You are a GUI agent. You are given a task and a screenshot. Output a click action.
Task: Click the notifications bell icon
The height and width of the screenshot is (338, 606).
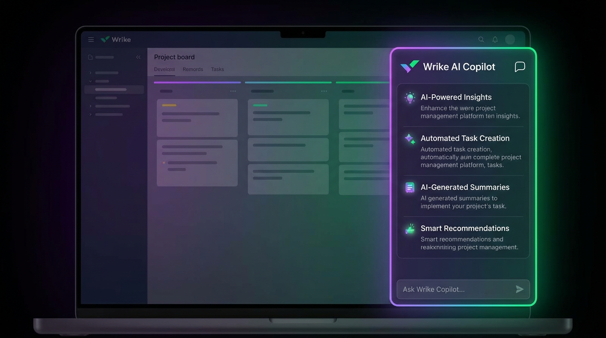[x=495, y=39]
